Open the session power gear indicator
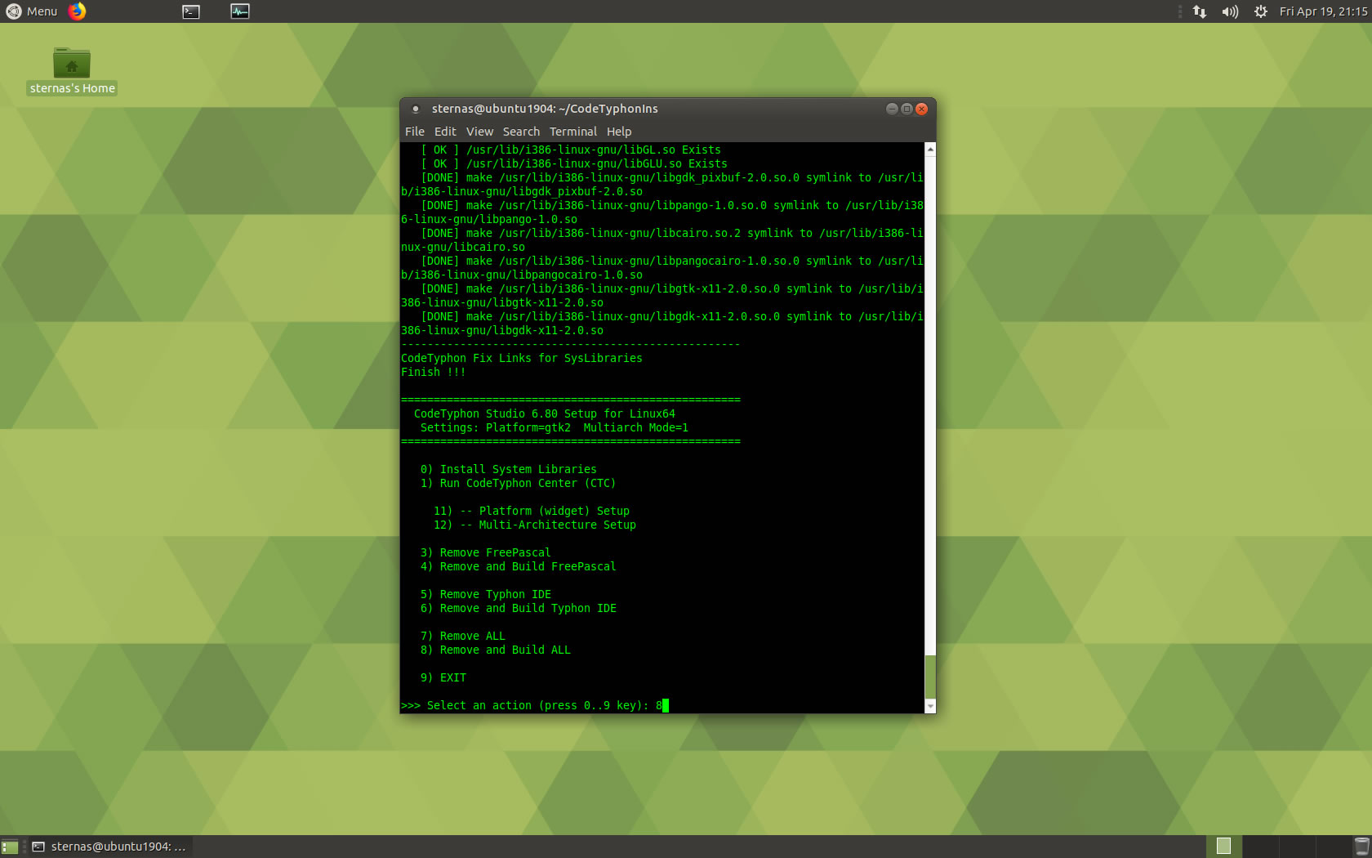1372x858 pixels. tap(1261, 11)
